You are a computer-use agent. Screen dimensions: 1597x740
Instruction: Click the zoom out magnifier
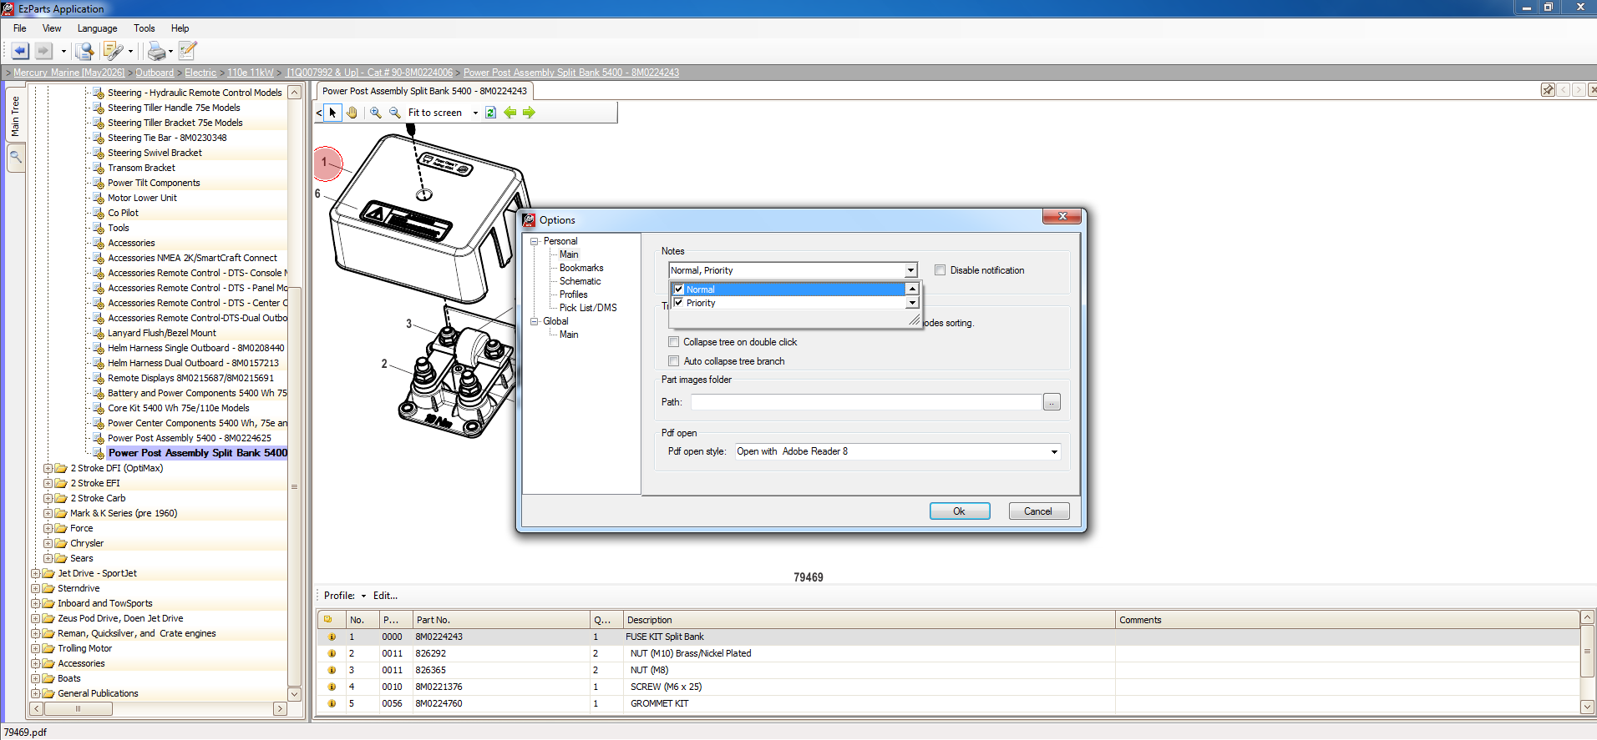(x=395, y=113)
